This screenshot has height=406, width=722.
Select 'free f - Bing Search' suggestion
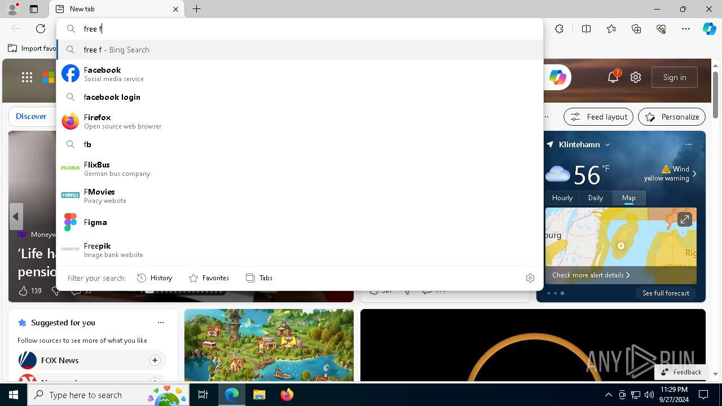(x=300, y=50)
